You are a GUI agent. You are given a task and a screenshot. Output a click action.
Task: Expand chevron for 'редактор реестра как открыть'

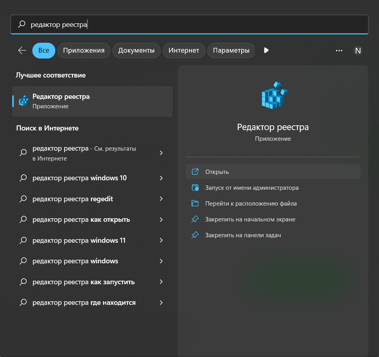(x=161, y=219)
